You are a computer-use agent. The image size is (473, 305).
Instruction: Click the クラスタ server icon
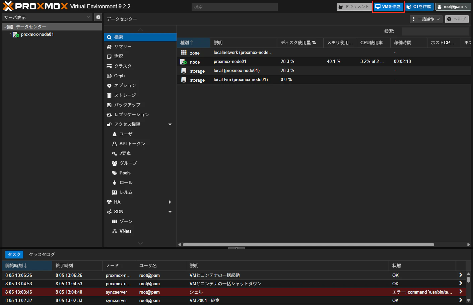(x=109, y=66)
